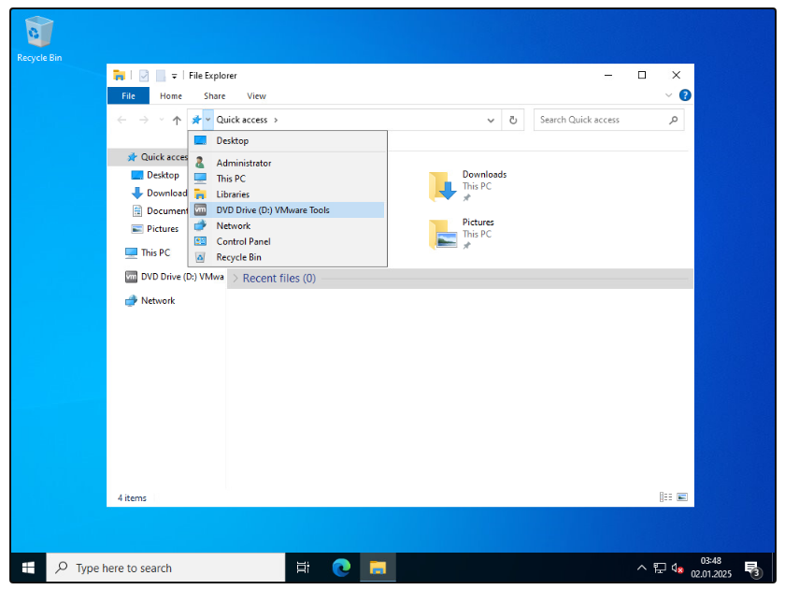
Task: Expand the Recent files (0) group
Action: pyautogui.click(x=235, y=279)
